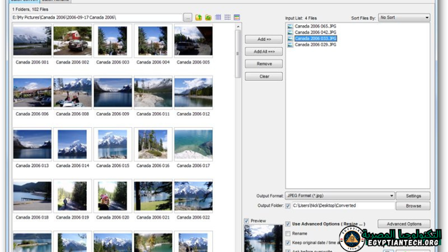Click the Clear button
Image resolution: width=448 pixels, height=252 pixels.
pyautogui.click(x=263, y=77)
